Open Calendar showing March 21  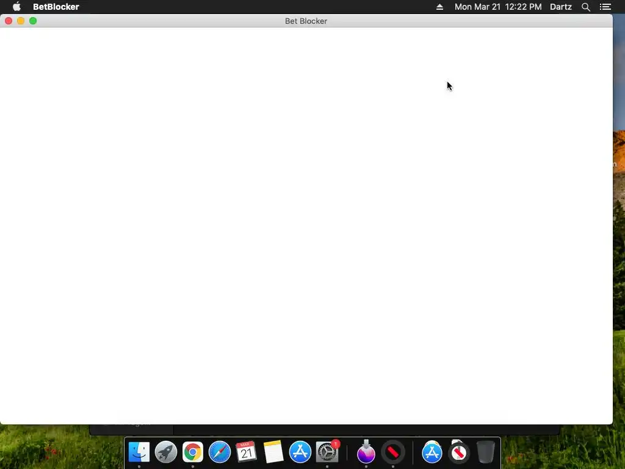(246, 452)
